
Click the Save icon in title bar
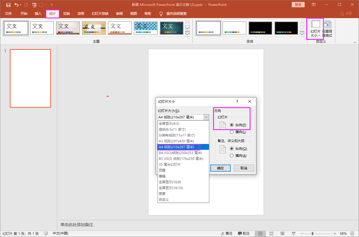[x=8, y=5]
